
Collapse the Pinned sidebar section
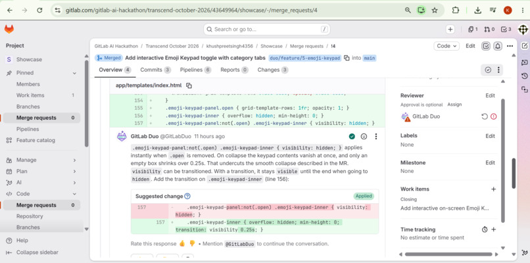(x=74, y=73)
